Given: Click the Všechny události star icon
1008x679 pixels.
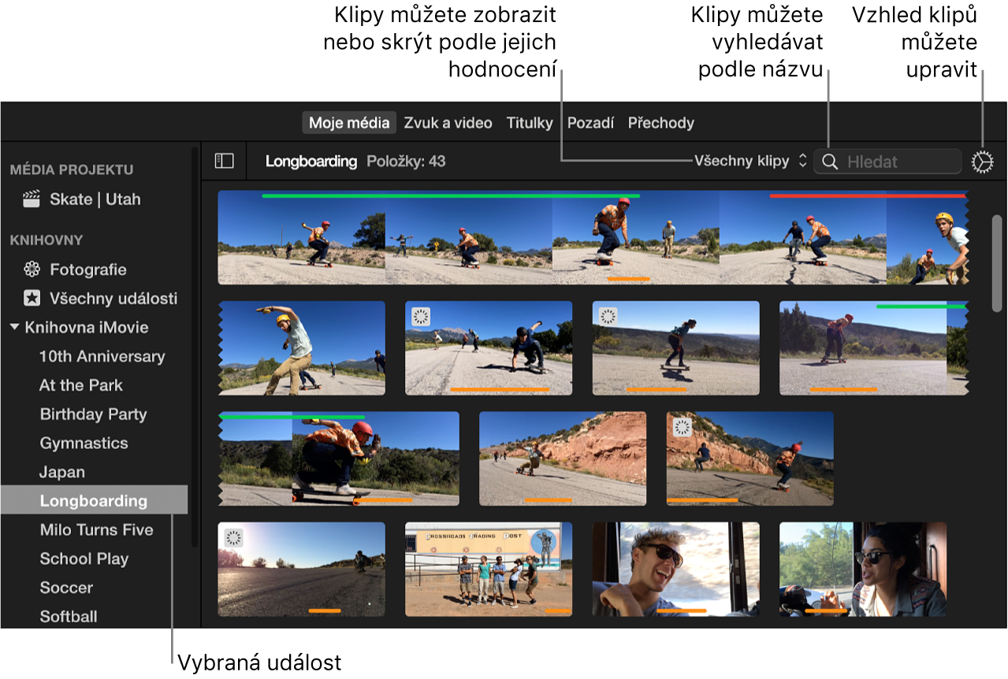Looking at the screenshot, I should point(32,299).
